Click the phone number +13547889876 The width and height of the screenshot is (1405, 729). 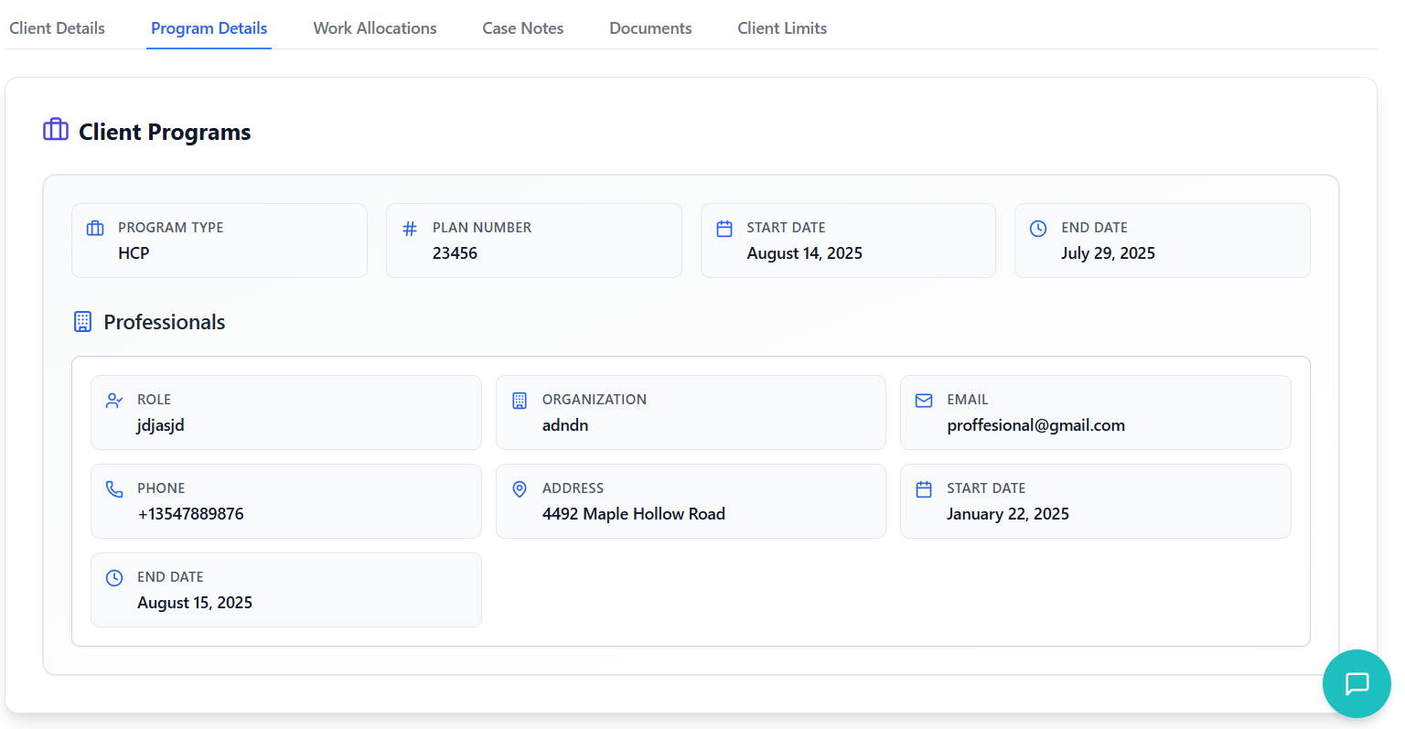pyautogui.click(x=190, y=514)
